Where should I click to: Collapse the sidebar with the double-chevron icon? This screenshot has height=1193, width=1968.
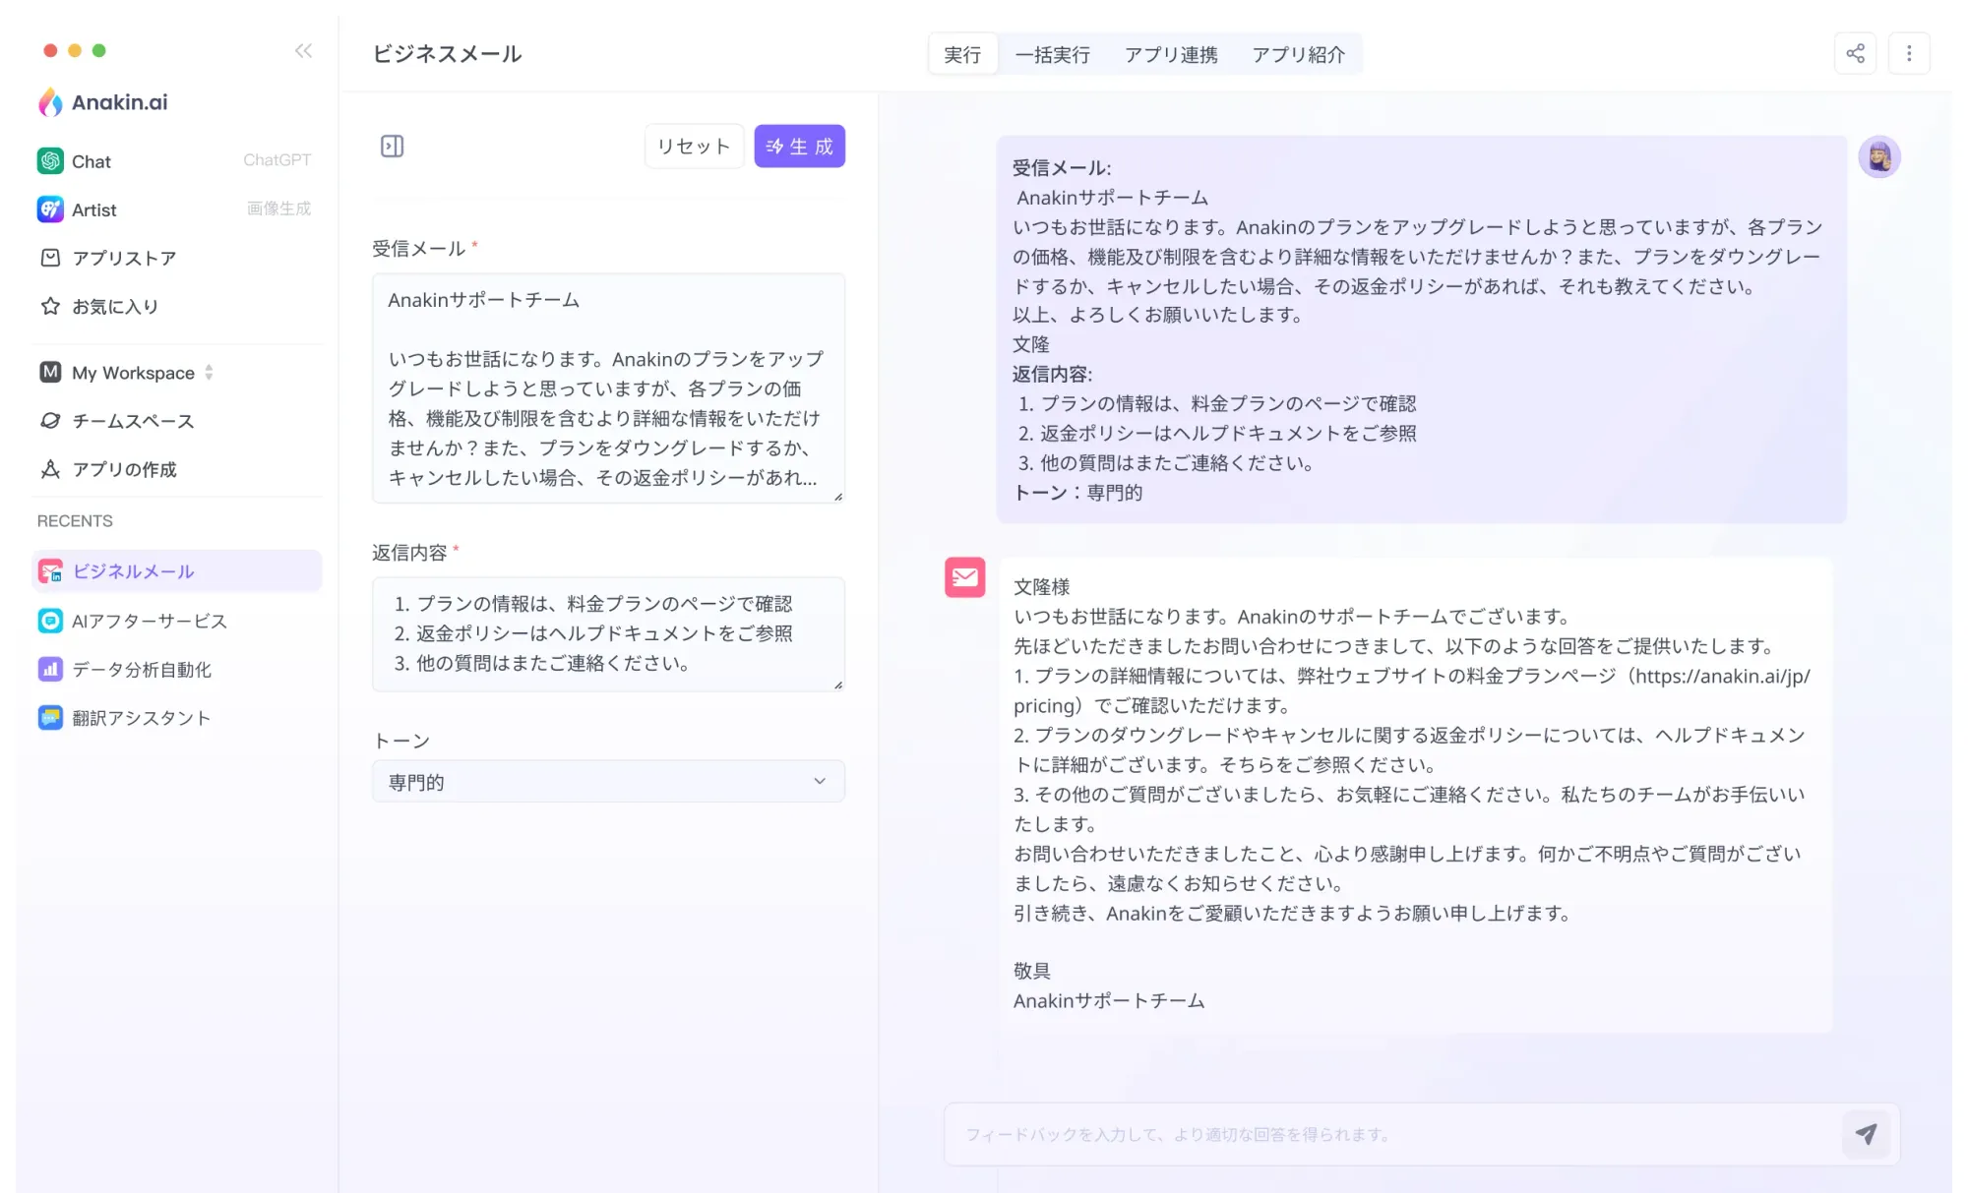tap(303, 51)
